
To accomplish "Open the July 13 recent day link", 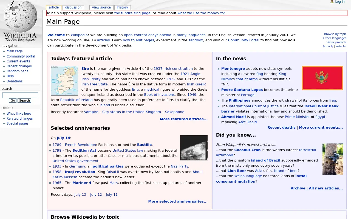I will coord(80,194).
